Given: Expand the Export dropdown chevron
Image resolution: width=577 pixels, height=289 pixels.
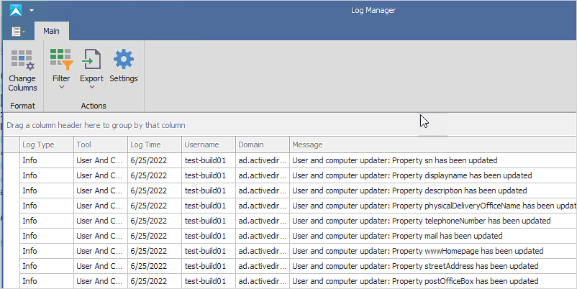Looking at the screenshot, I should point(92,87).
